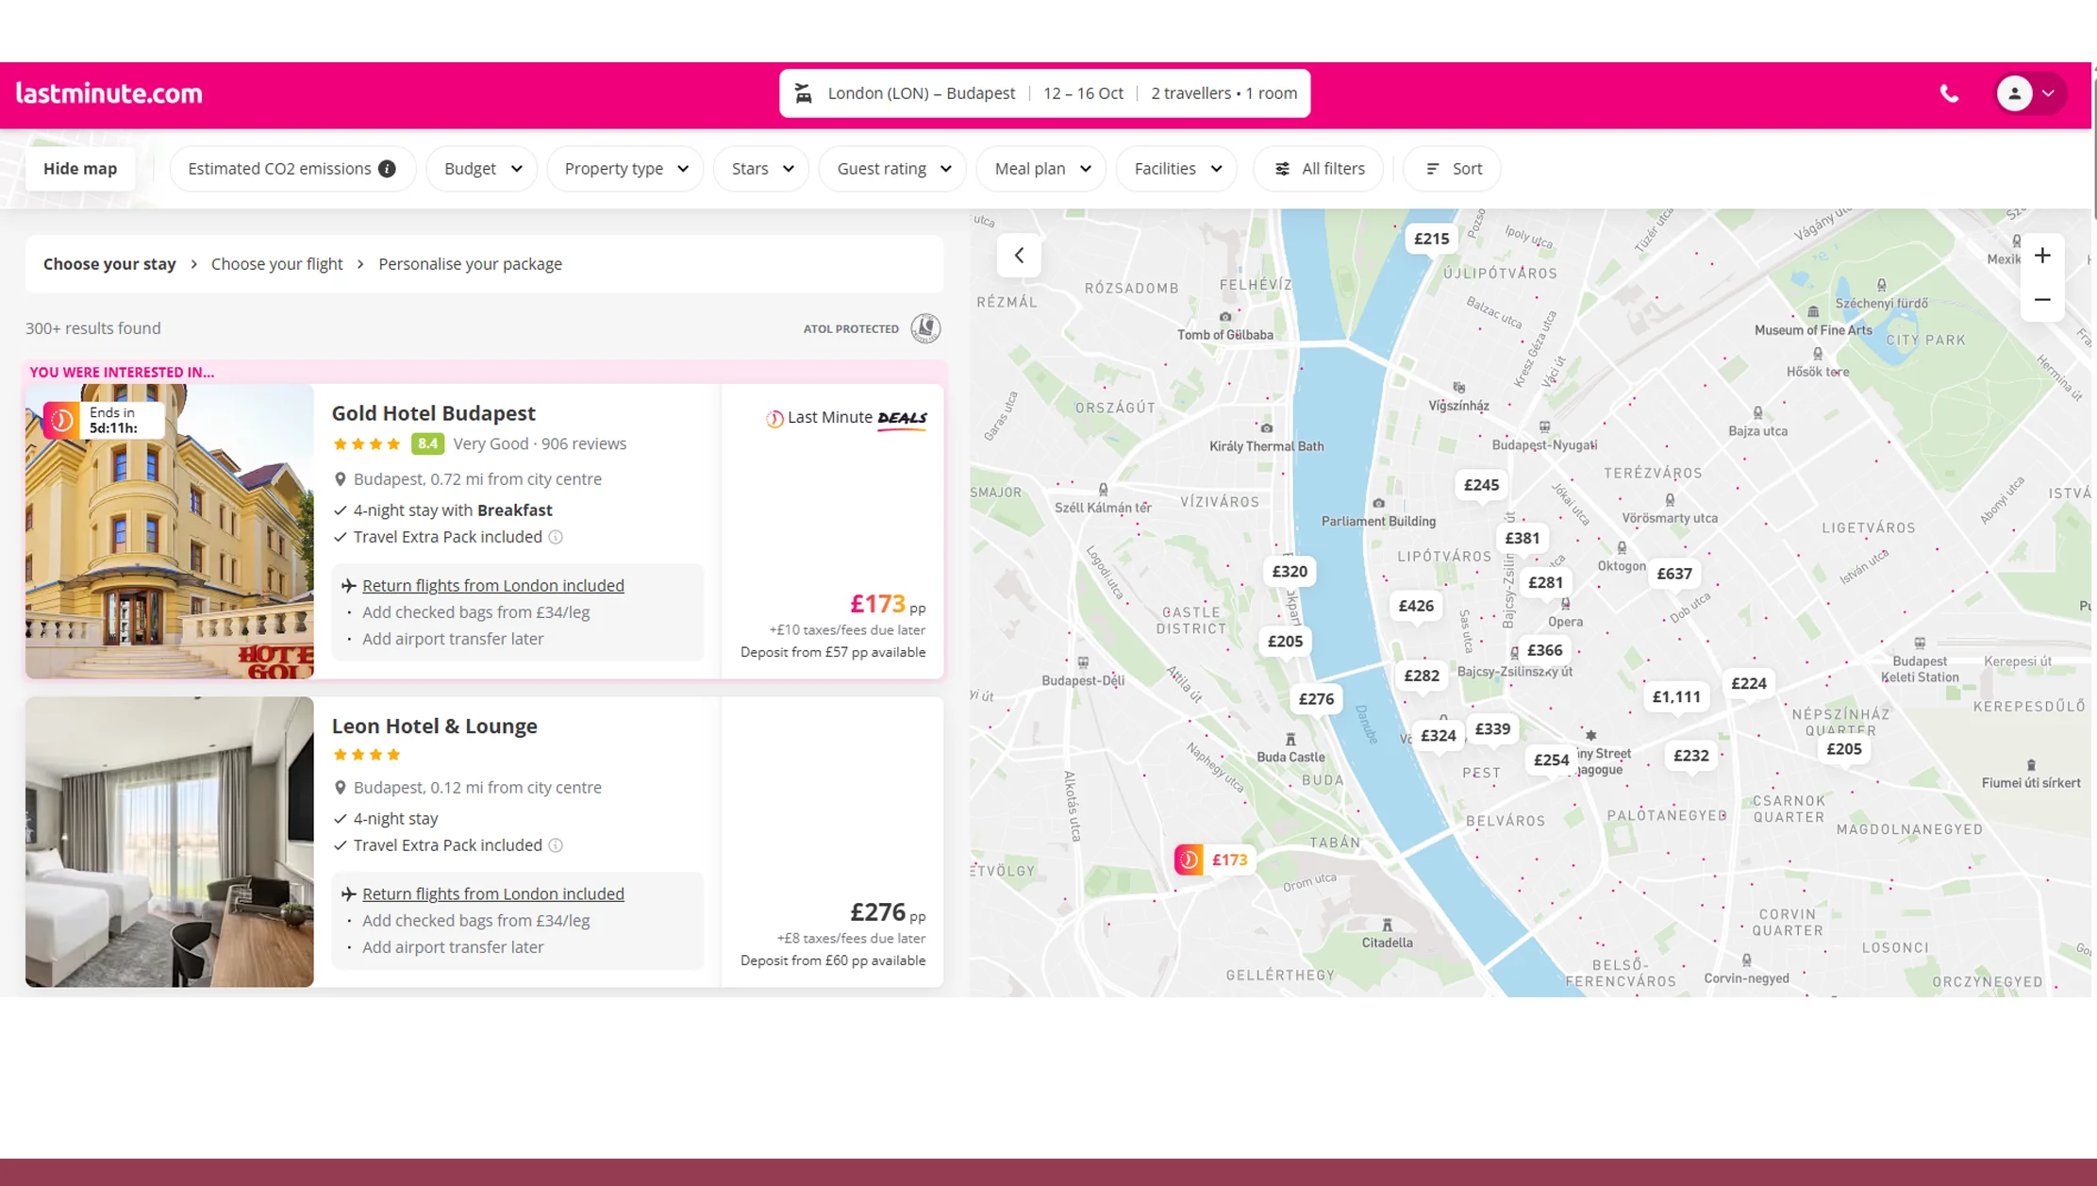Open the Meal plan dropdown

point(1040,168)
